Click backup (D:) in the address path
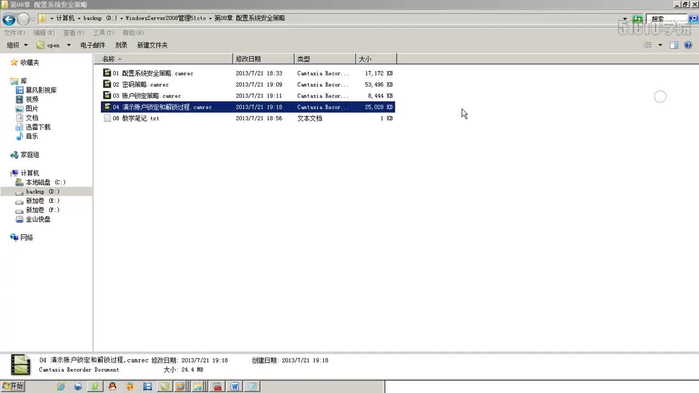This screenshot has height=393, width=699. pyautogui.click(x=100, y=18)
